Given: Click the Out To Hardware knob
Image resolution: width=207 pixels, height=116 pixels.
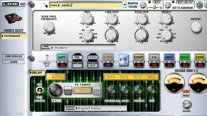Looking at the screenshot, I should pos(168,5).
